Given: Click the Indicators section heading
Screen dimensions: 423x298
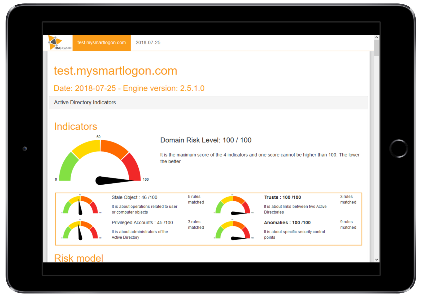Looking at the screenshot, I should pyautogui.click(x=76, y=126).
